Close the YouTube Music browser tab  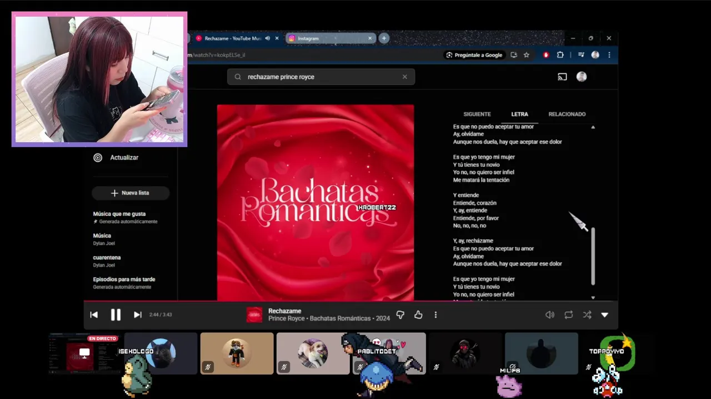[277, 38]
